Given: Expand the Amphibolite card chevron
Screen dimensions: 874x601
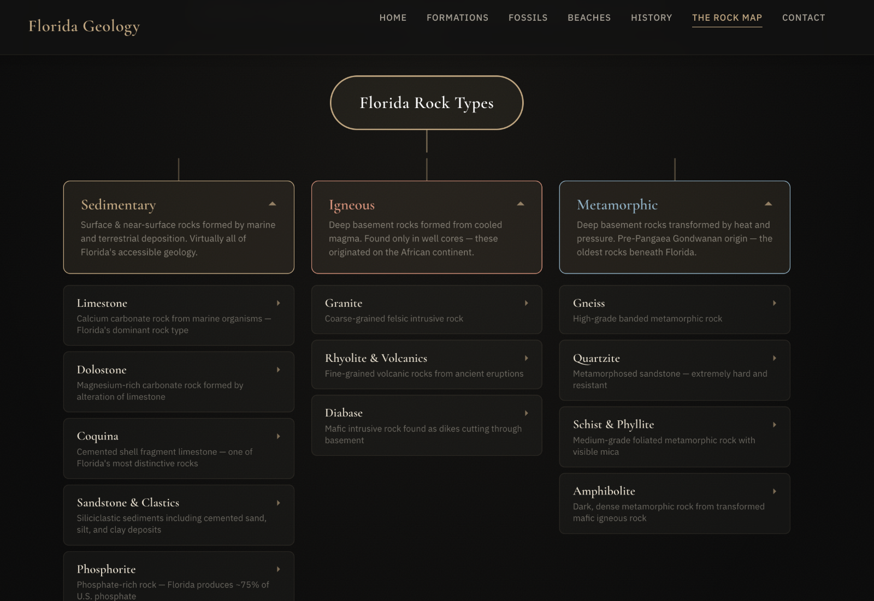Looking at the screenshot, I should click(x=775, y=491).
